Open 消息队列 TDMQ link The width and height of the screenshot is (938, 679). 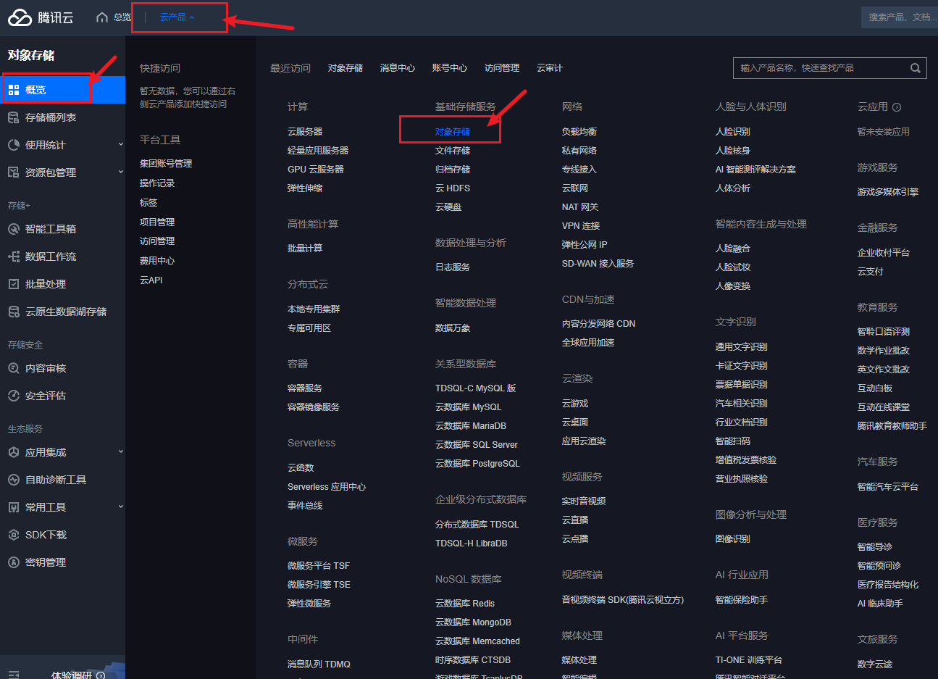(319, 665)
